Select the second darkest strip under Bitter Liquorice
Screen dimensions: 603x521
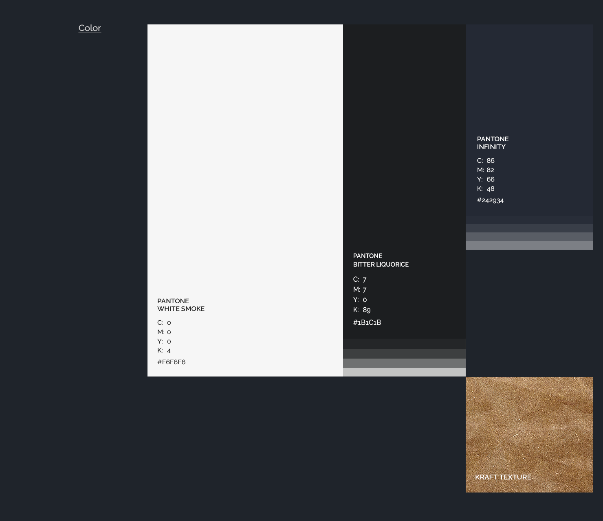[x=404, y=354]
